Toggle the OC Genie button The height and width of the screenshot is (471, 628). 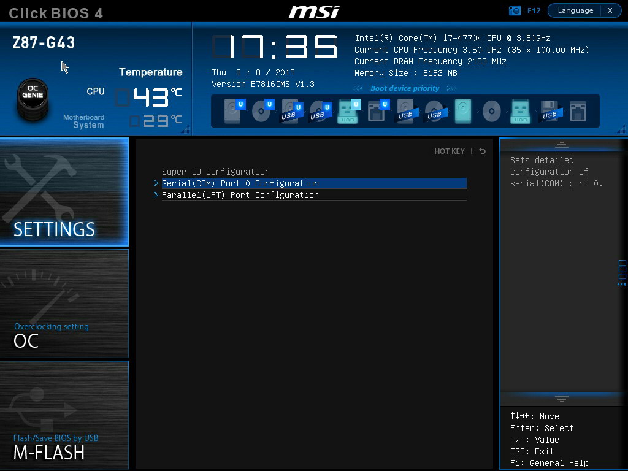[33, 99]
